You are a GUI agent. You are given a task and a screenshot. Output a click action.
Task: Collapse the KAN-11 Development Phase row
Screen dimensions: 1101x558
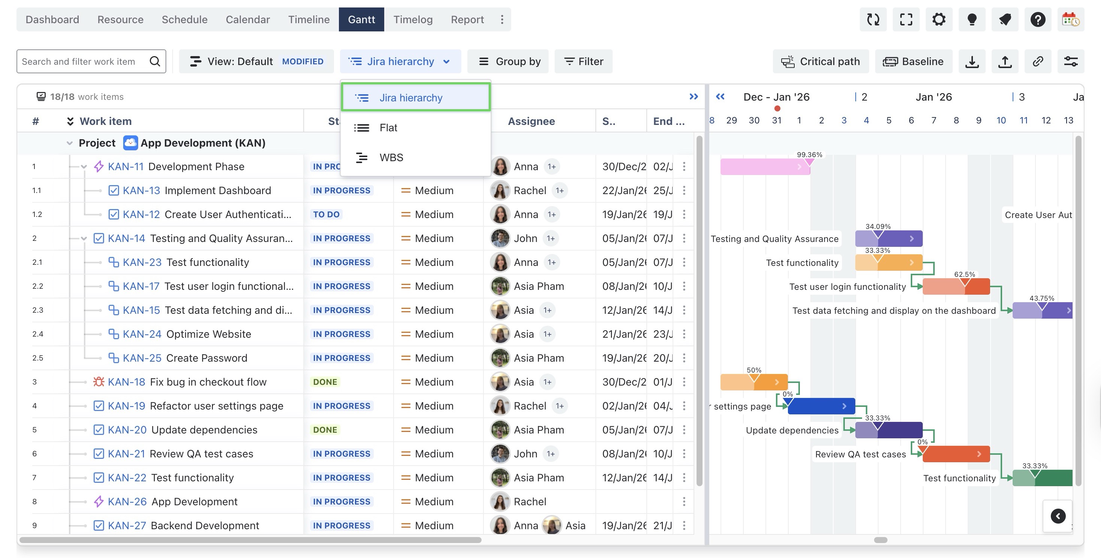84,166
